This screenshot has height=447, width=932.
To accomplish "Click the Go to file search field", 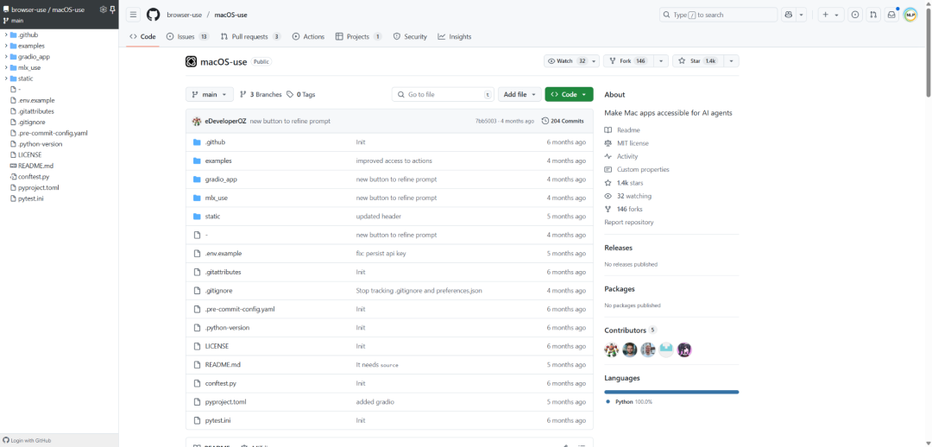I will click(444, 95).
